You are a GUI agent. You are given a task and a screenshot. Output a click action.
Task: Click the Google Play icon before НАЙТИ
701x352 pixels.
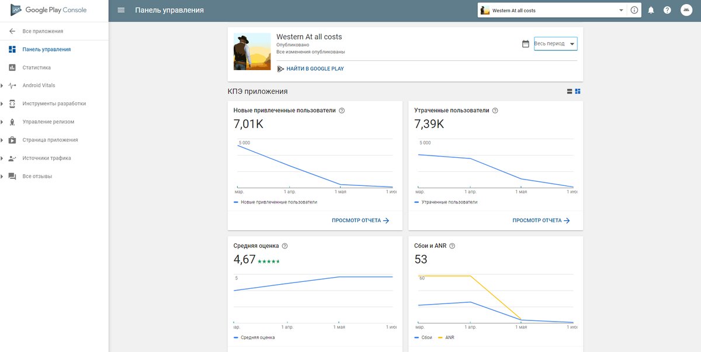tap(280, 68)
